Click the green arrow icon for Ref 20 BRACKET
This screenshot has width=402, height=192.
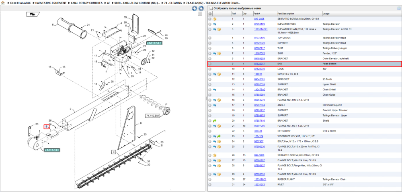click(215, 121)
